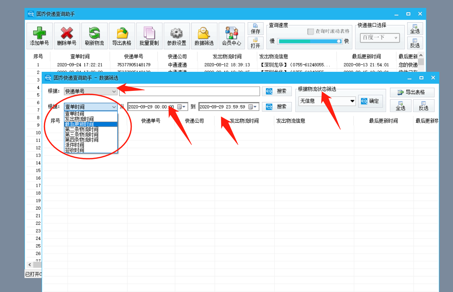453x292 pixels.
Task: Click the 数据筛选 toolbar icon
Action: 204,36
